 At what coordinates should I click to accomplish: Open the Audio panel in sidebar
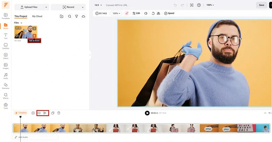6,76
